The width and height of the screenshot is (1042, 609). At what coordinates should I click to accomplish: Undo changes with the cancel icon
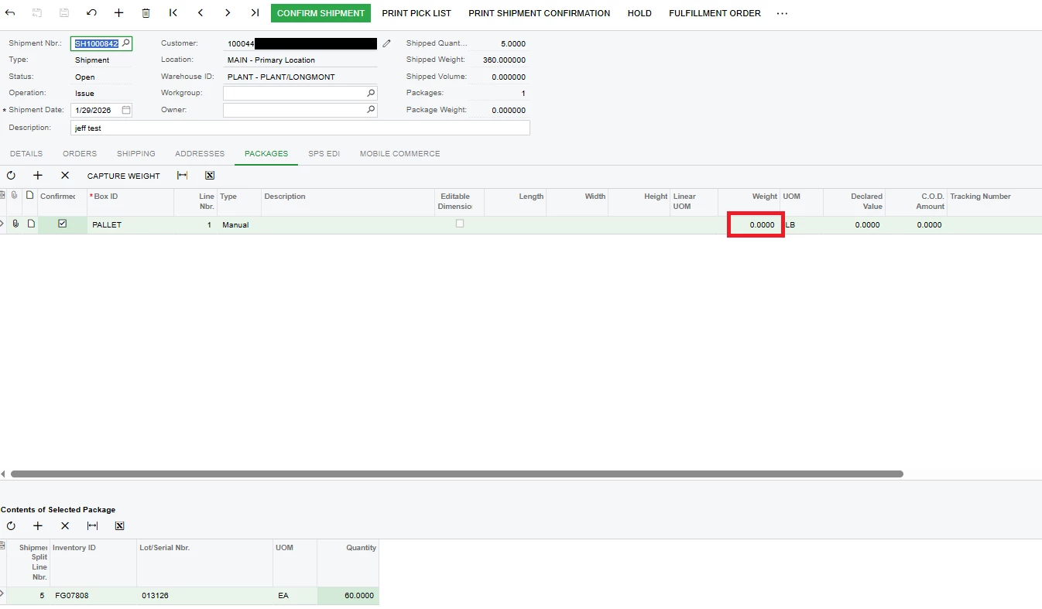point(91,13)
